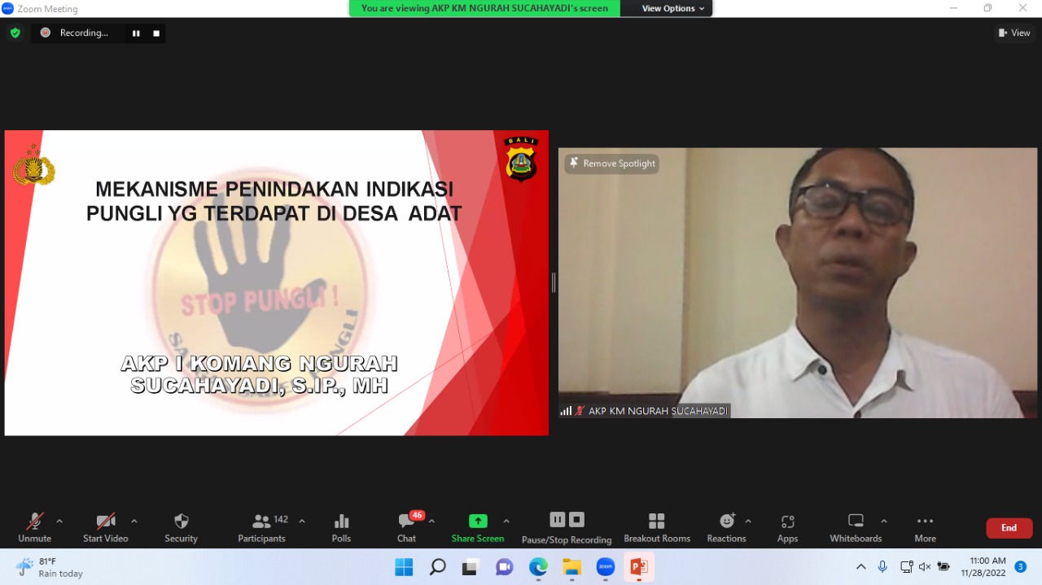Open the Reactions menu
The height and width of the screenshot is (585, 1042).
727,528
